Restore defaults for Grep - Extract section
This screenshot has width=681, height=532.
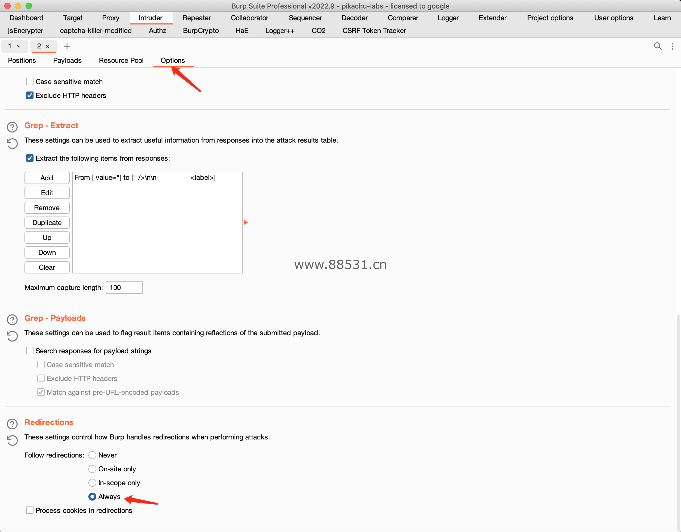pos(12,143)
